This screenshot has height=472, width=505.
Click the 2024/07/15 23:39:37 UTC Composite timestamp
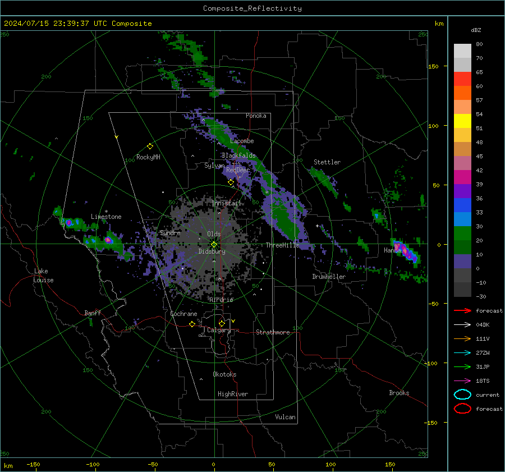point(77,24)
